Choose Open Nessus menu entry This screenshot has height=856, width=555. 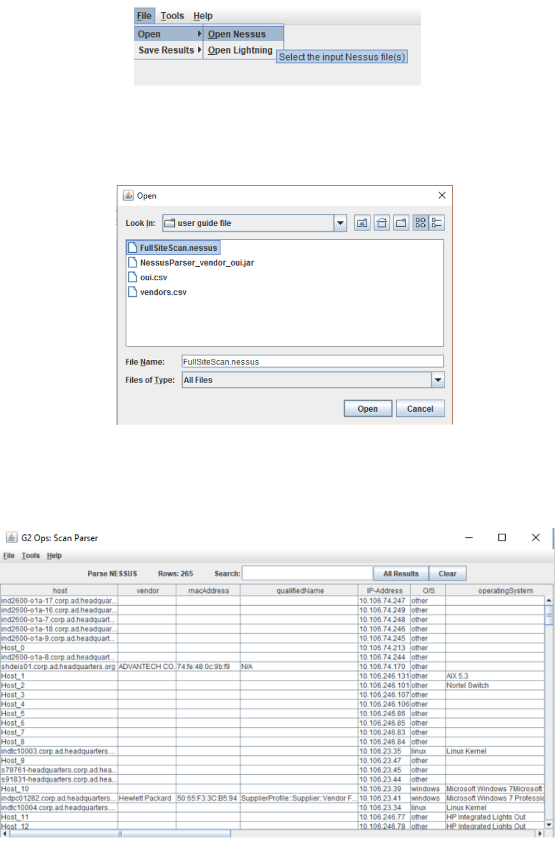tap(243, 34)
